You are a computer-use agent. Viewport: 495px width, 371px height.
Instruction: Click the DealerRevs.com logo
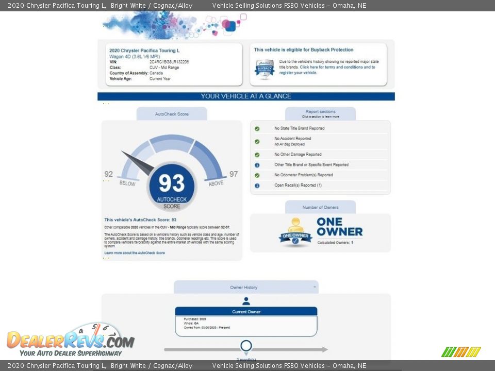(x=71, y=341)
